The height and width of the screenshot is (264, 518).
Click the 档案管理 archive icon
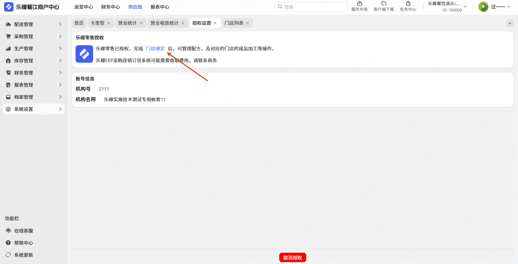click(8, 97)
